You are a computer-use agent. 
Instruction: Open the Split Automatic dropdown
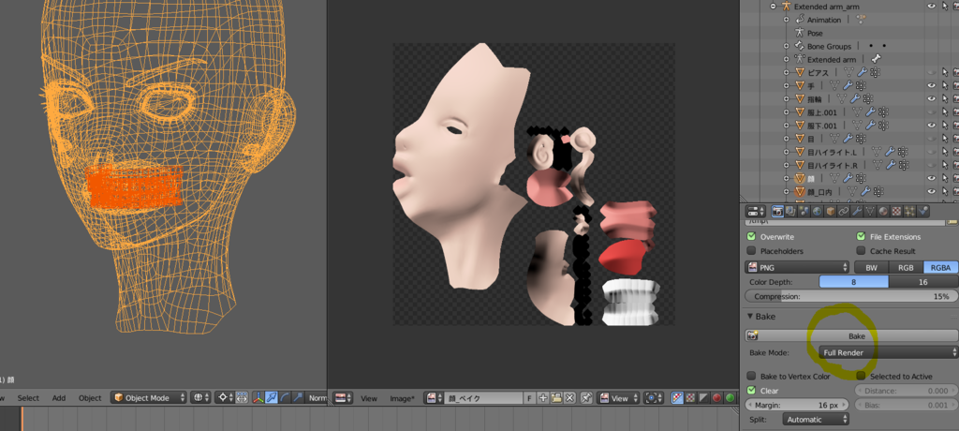[816, 420]
